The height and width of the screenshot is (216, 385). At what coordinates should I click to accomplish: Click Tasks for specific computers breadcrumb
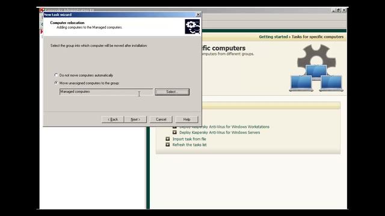(x=318, y=37)
